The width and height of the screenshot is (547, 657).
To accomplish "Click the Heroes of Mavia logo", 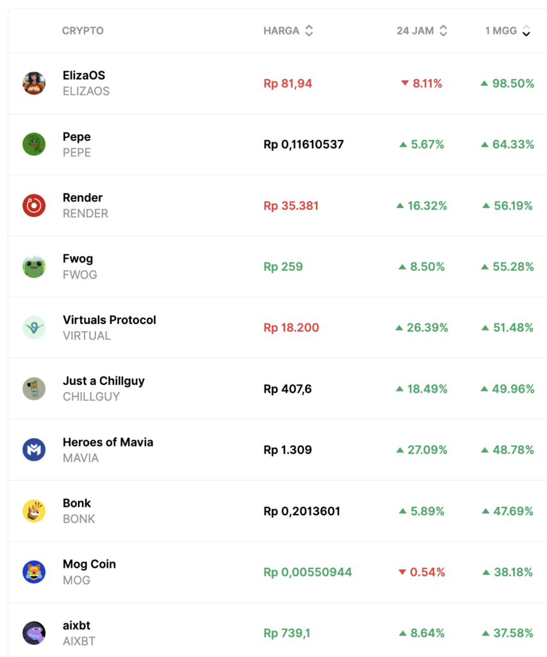I will (x=34, y=450).
